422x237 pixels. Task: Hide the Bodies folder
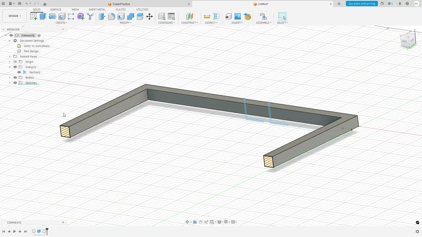(x=15, y=77)
